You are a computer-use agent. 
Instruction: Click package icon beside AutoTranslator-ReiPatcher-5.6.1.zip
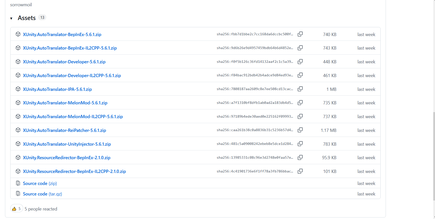tap(18, 130)
